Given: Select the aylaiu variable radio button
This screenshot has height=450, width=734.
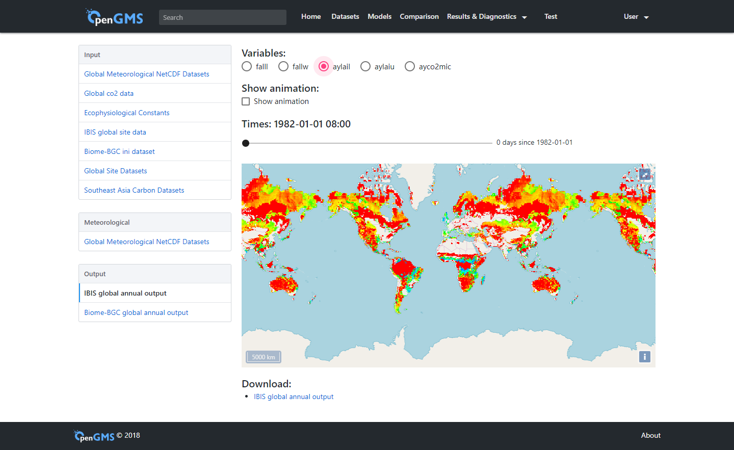Looking at the screenshot, I should (x=365, y=67).
